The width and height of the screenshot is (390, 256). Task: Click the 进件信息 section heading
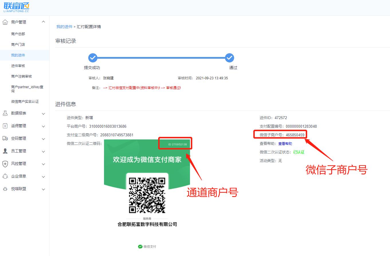click(66, 104)
